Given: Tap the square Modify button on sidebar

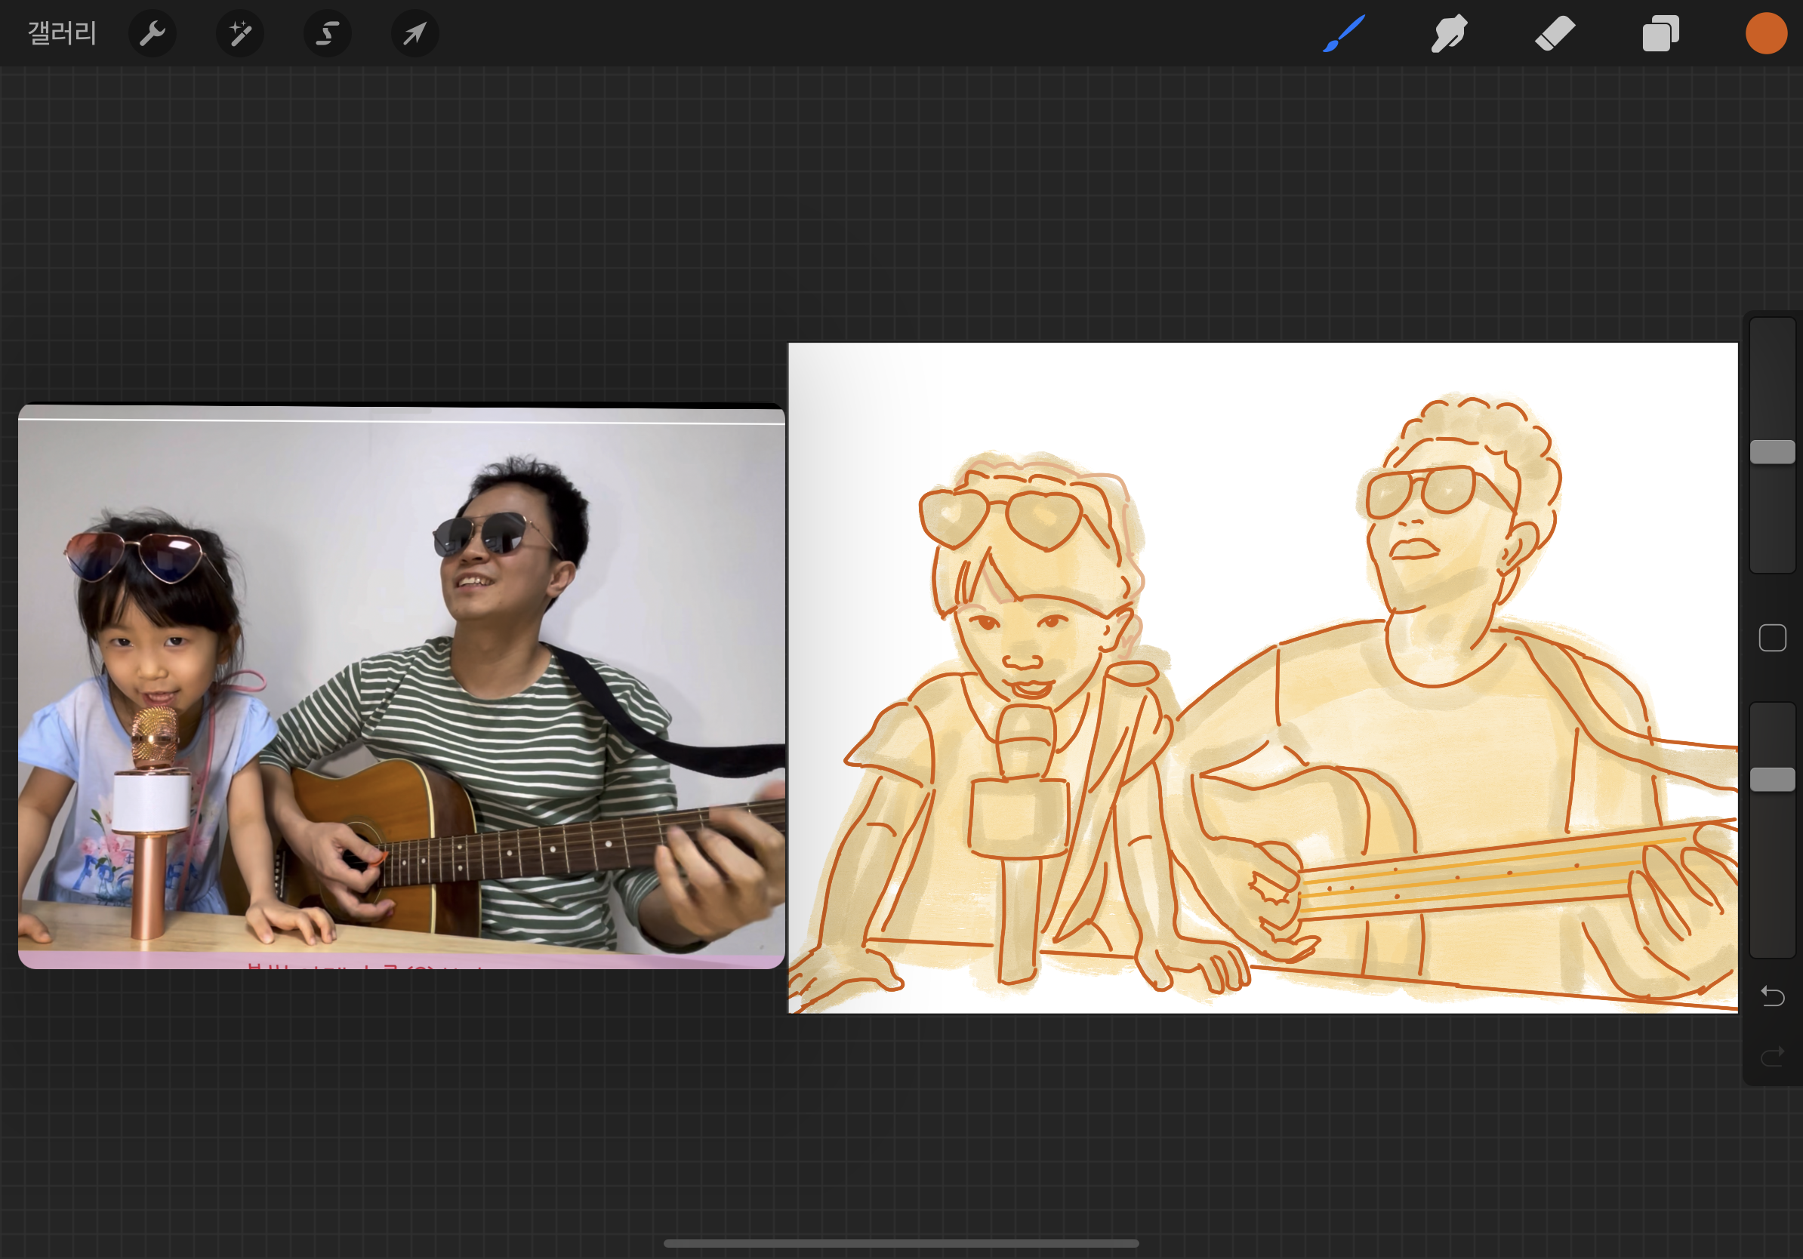Looking at the screenshot, I should (1772, 638).
